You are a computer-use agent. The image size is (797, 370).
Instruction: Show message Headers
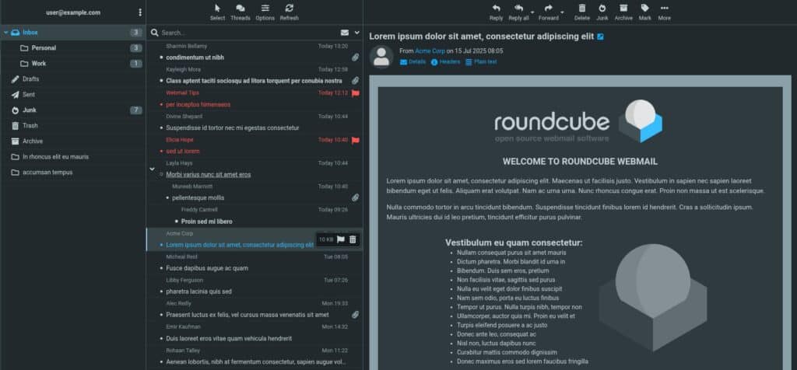pos(445,62)
